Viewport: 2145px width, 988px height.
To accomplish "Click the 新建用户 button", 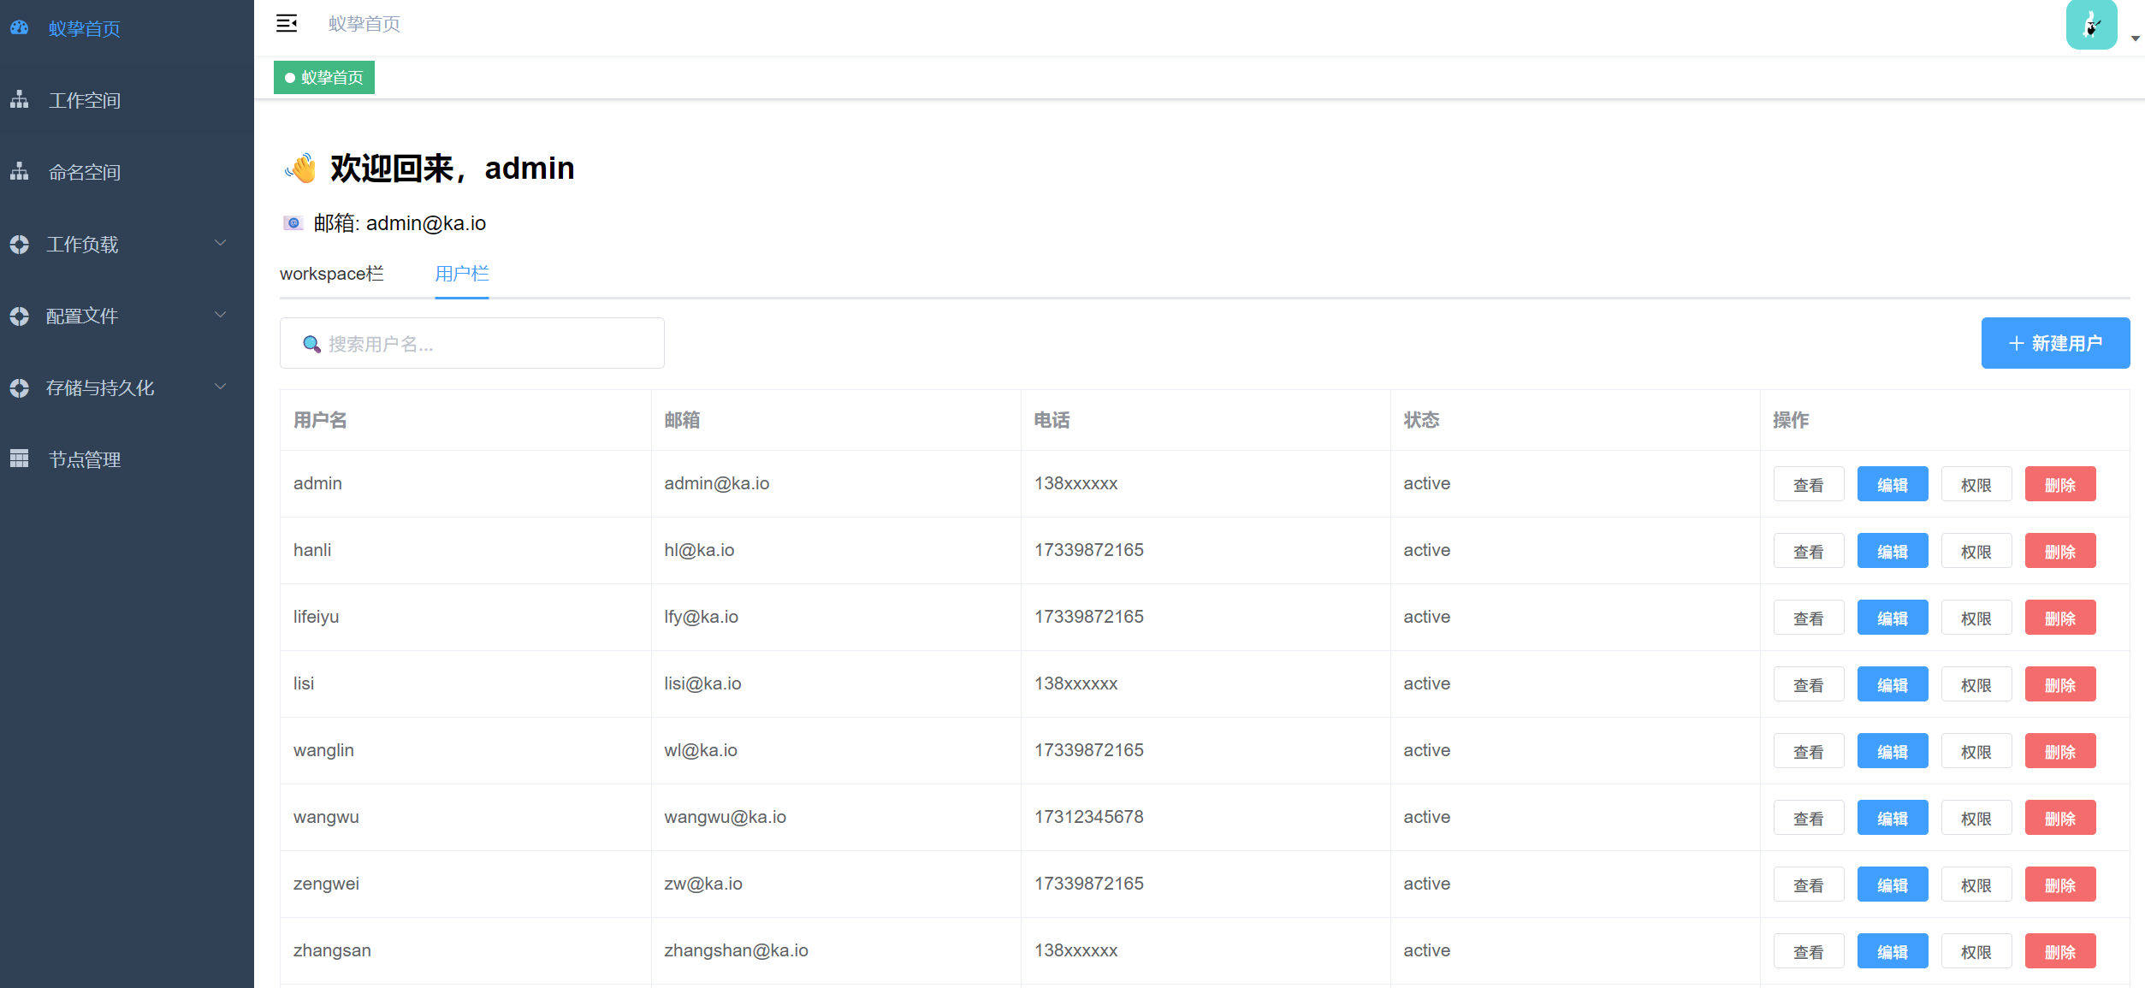I will 2055,343.
